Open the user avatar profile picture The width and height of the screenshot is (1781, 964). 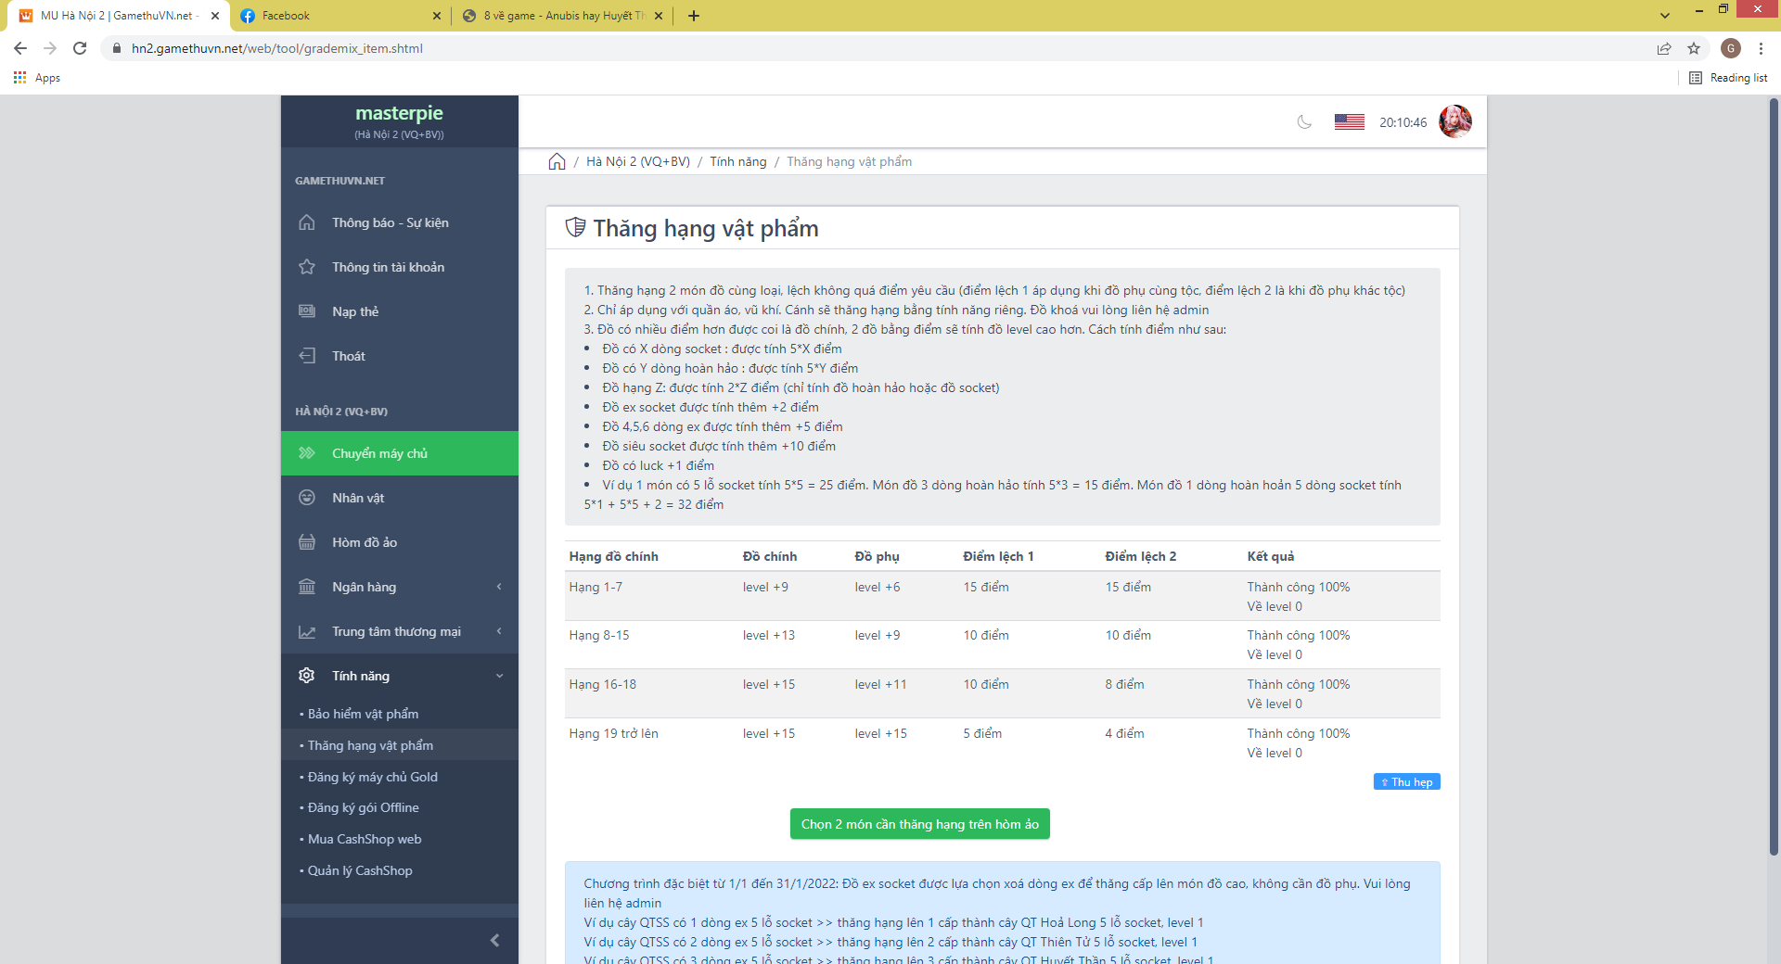coord(1454,121)
